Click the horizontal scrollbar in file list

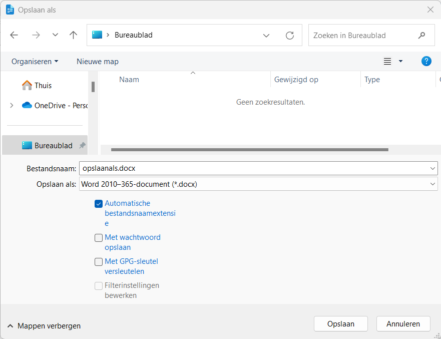[249, 149]
